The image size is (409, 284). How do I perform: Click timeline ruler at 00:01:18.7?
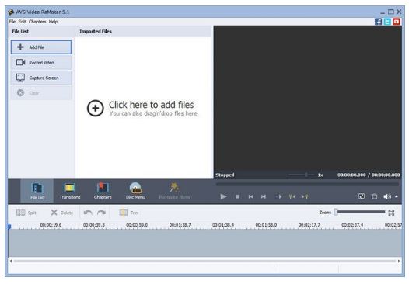pos(180,225)
